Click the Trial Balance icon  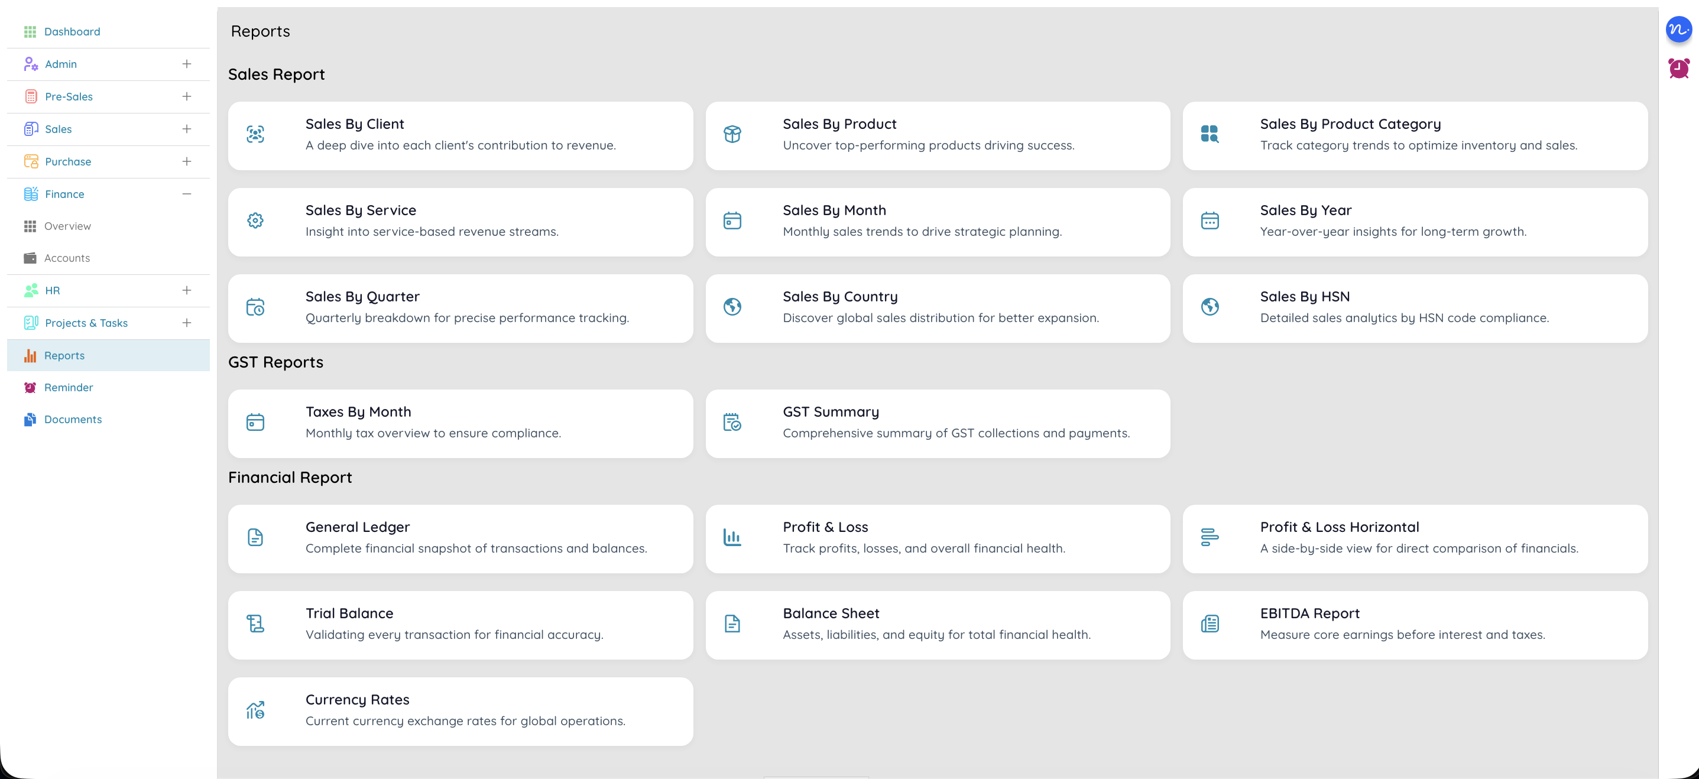click(255, 624)
